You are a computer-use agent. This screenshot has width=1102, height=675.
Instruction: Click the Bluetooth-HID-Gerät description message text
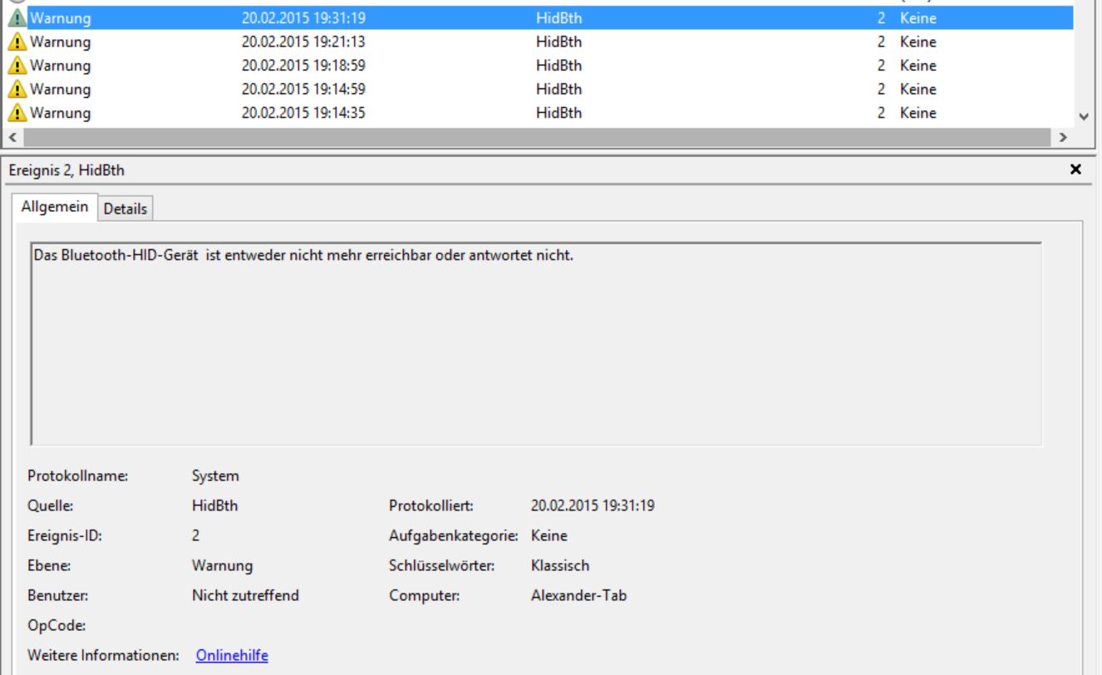click(x=303, y=255)
